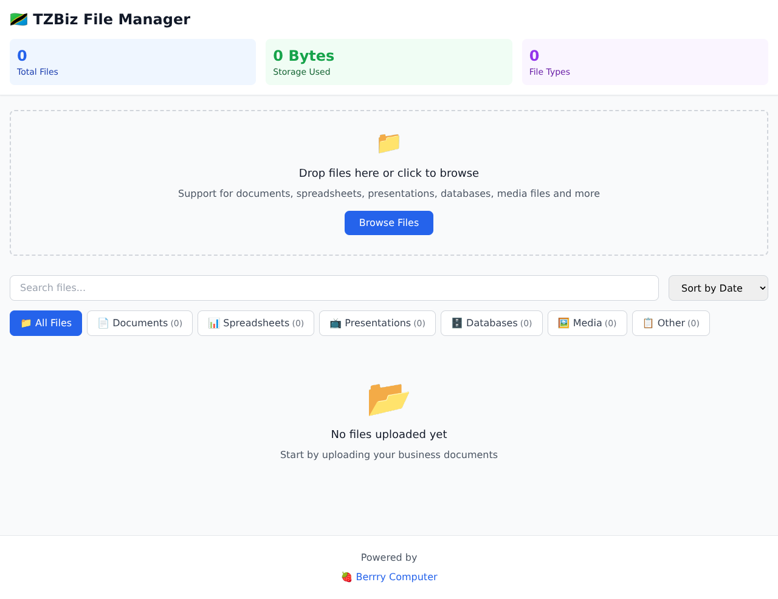The height and width of the screenshot is (599, 778).
Task: Open the Sort by Date dropdown
Action: pos(718,287)
